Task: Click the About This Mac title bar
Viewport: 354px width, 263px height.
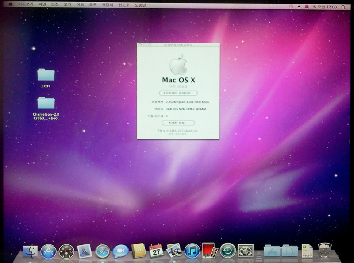Action: [178, 45]
